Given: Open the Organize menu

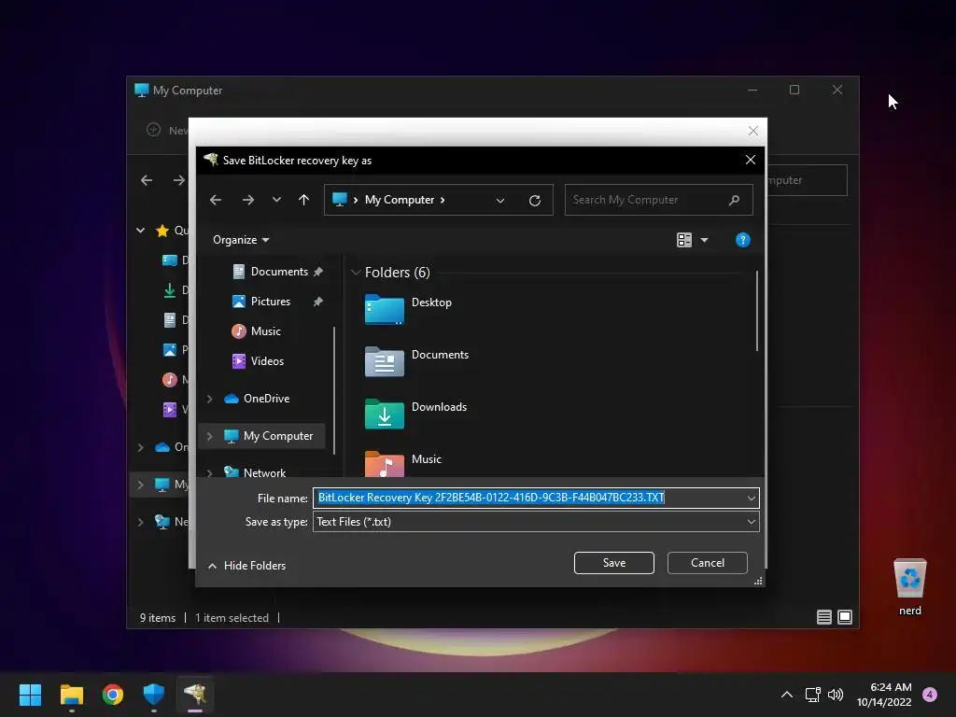Looking at the screenshot, I should [x=241, y=240].
